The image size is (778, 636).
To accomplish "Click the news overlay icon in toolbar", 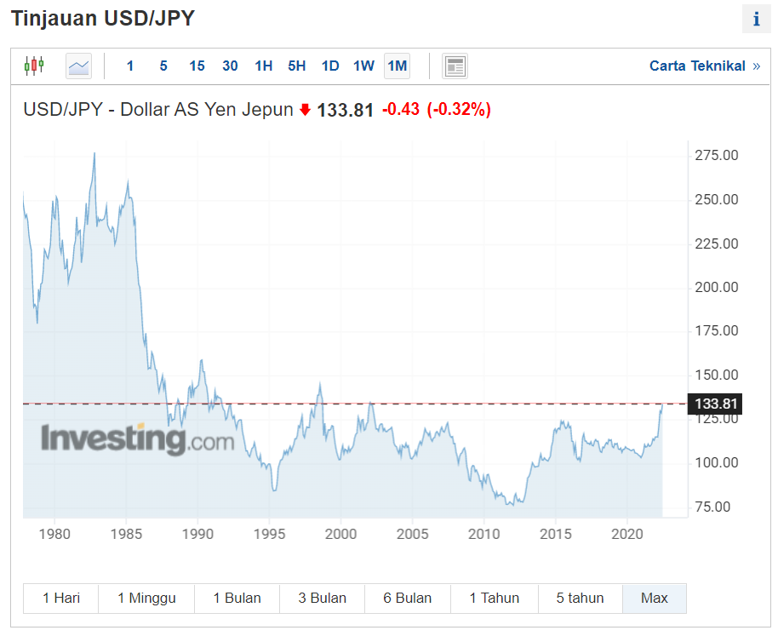I will (455, 66).
